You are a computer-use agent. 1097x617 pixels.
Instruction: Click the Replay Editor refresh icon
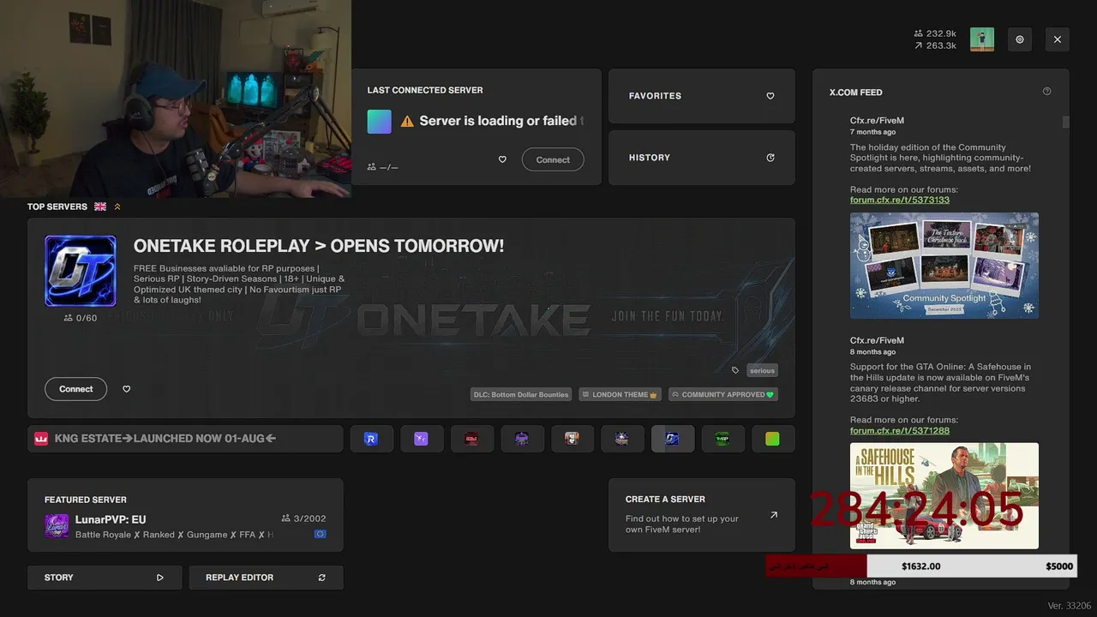(322, 578)
